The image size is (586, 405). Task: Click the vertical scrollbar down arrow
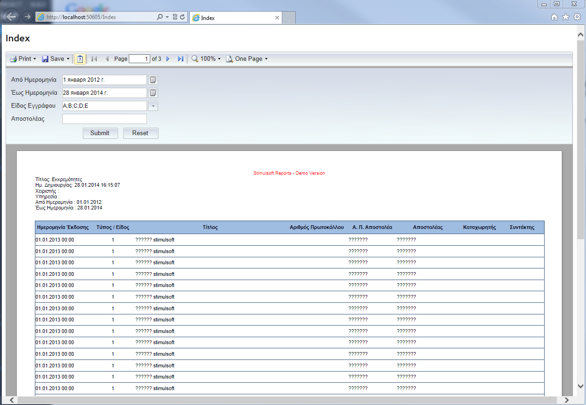click(581, 385)
